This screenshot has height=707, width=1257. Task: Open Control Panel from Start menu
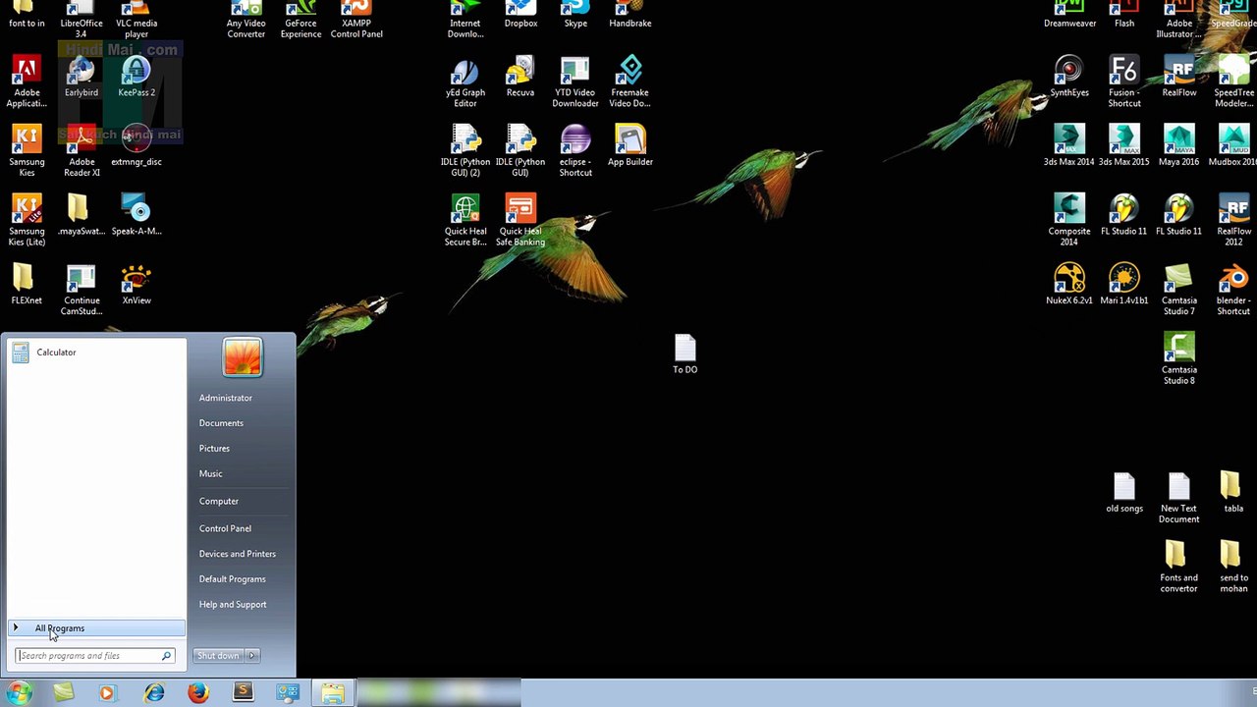[225, 528]
